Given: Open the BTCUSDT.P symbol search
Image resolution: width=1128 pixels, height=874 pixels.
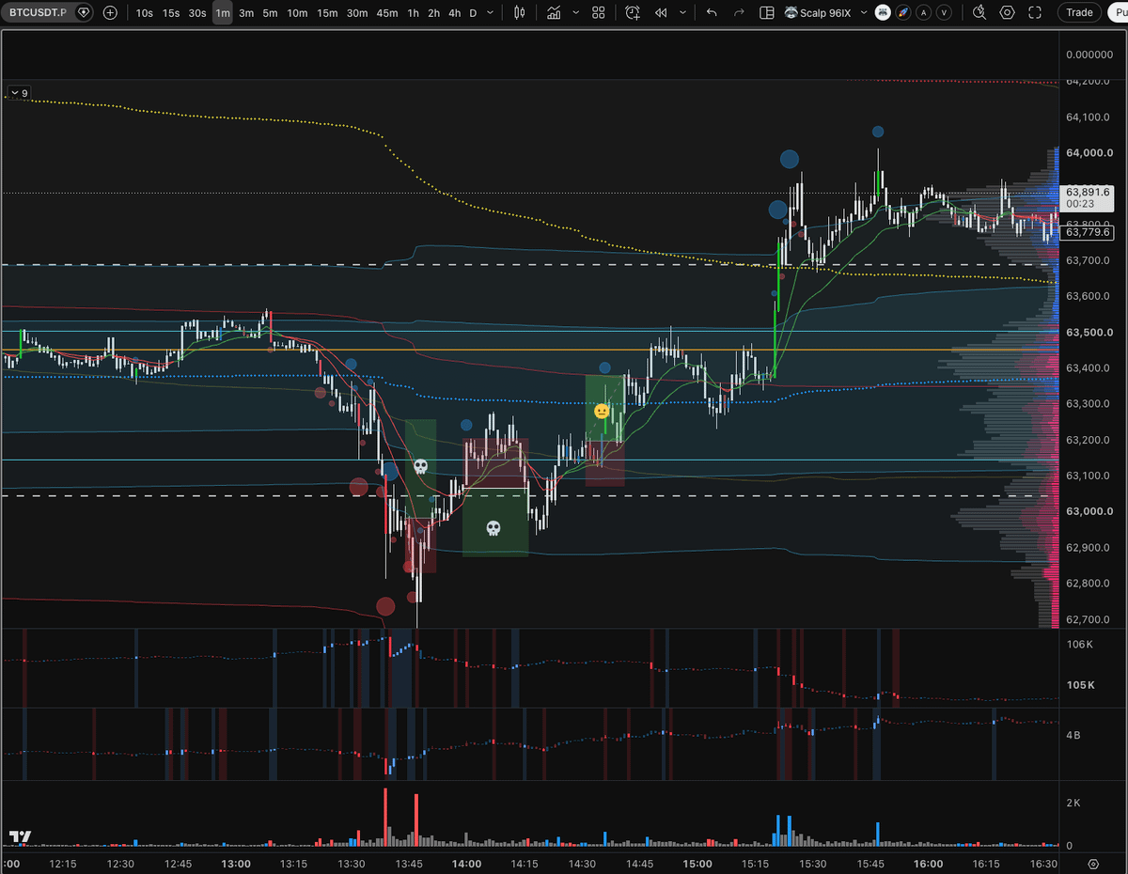Looking at the screenshot, I should 36,12.
